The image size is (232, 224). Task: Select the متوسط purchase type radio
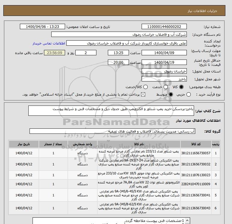click(171, 94)
